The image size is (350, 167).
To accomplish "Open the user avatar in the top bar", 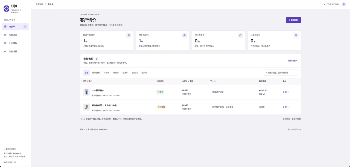I will (x=344, y=4).
